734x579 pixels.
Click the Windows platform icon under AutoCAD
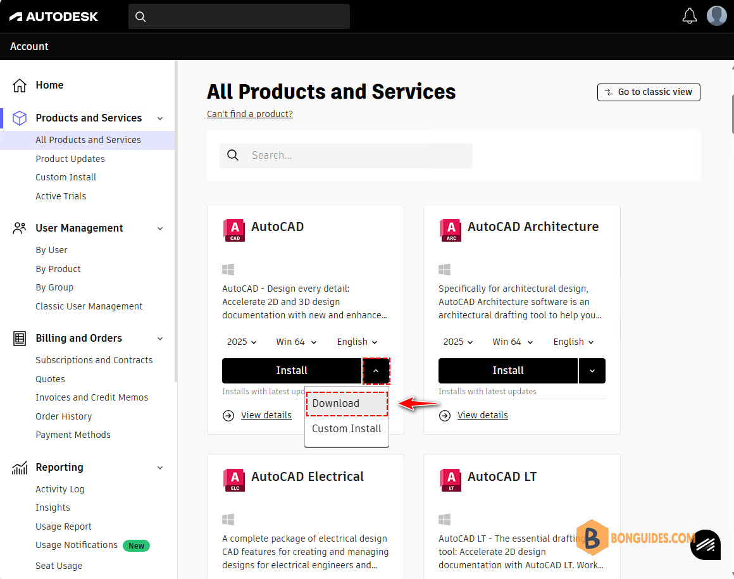(x=228, y=269)
